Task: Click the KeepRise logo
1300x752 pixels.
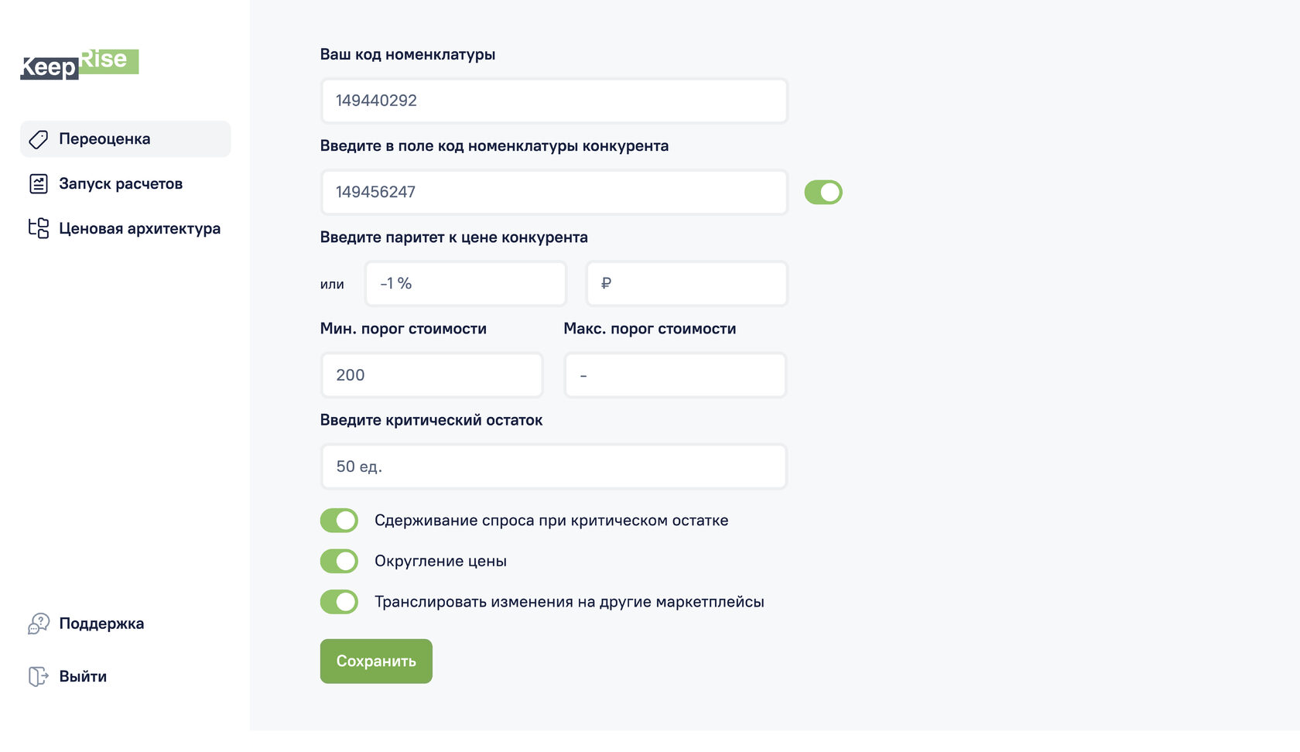Action: (79, 64)
